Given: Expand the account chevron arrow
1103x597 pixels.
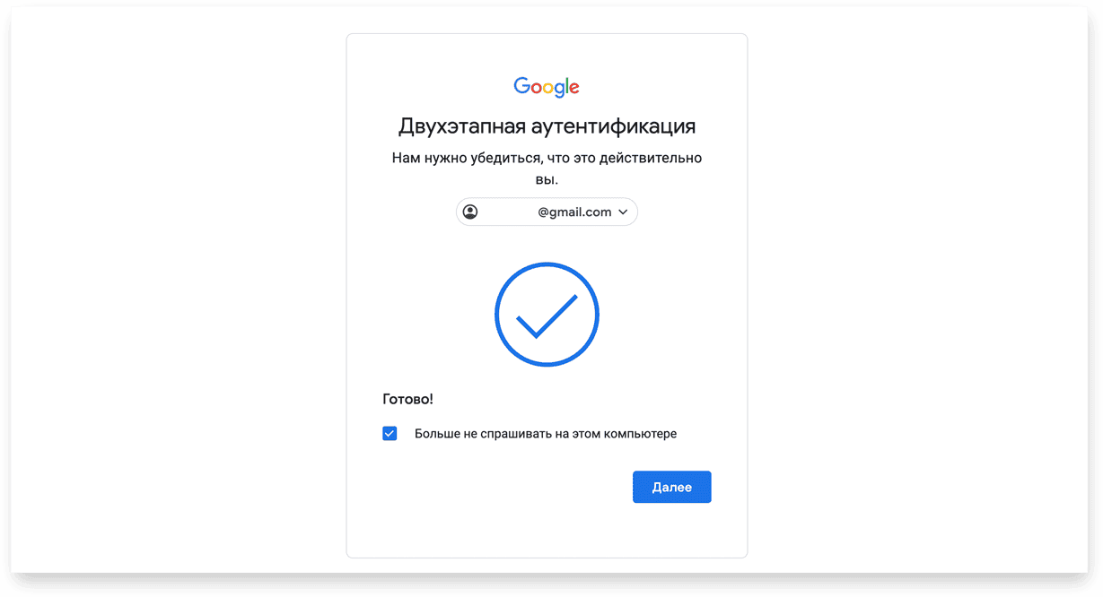Looking at the screenshot, I should [623, 212].
